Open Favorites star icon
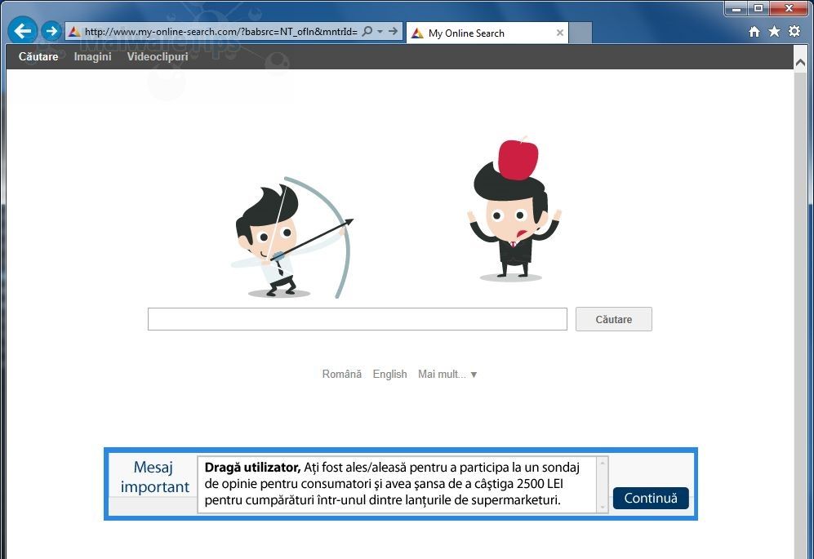 point(774,32)
